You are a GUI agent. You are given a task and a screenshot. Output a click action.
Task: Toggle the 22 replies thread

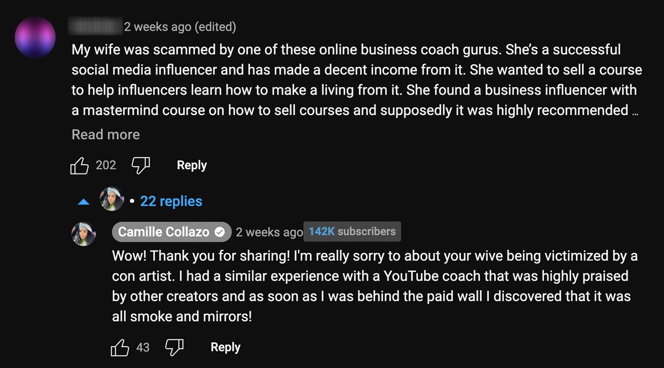tap(171, 202)
